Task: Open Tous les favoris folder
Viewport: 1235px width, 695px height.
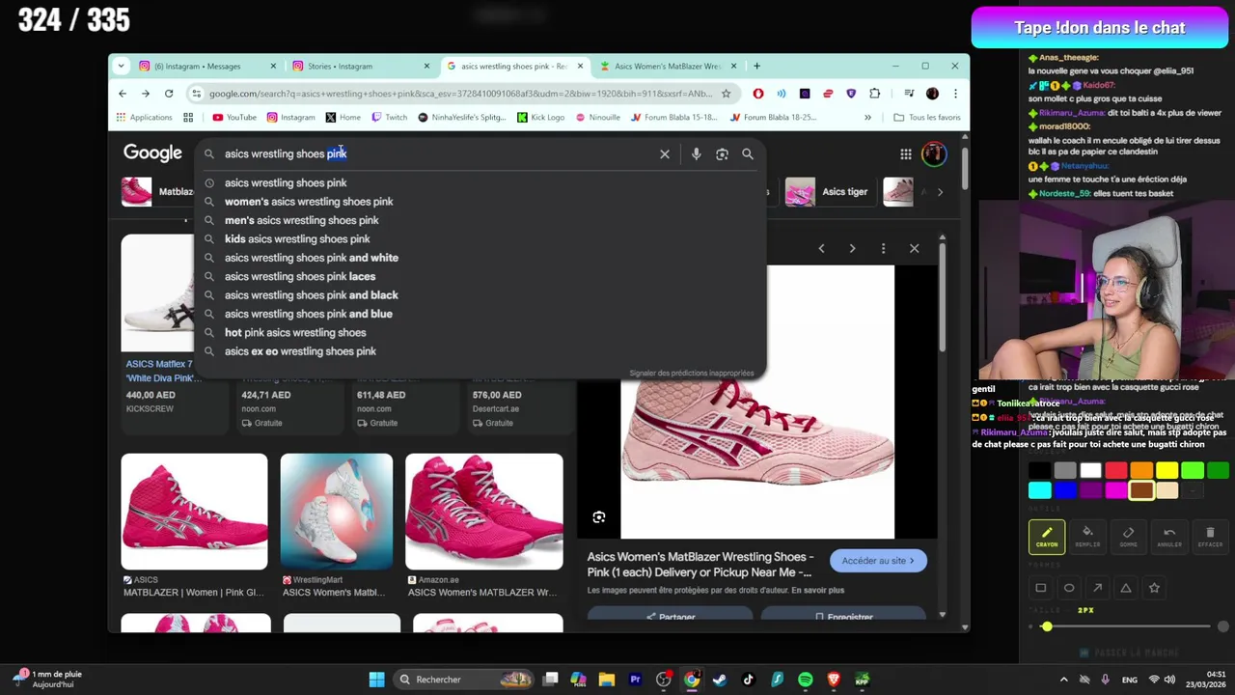Action: (x=927, y=118)
